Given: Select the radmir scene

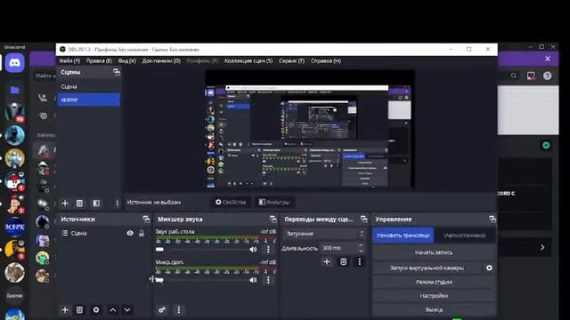Looking at the screenshot, I should pos(89,100).
